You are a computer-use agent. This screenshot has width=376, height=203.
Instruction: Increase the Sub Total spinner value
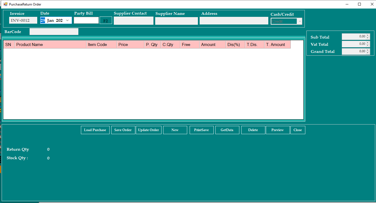click(x=367, y=35)
